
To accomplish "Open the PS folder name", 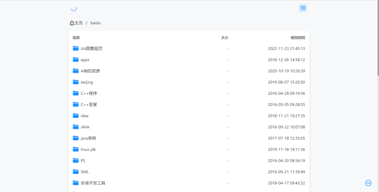I will click(x=83, y=161).
